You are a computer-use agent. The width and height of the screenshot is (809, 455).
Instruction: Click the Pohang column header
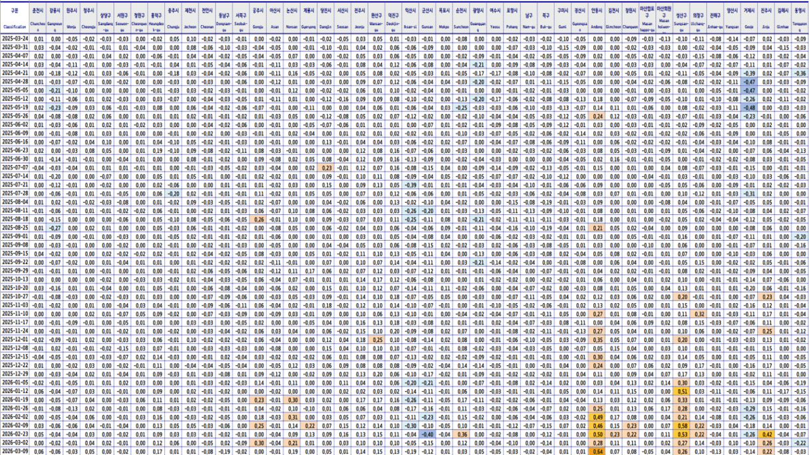tap(512, 19)
